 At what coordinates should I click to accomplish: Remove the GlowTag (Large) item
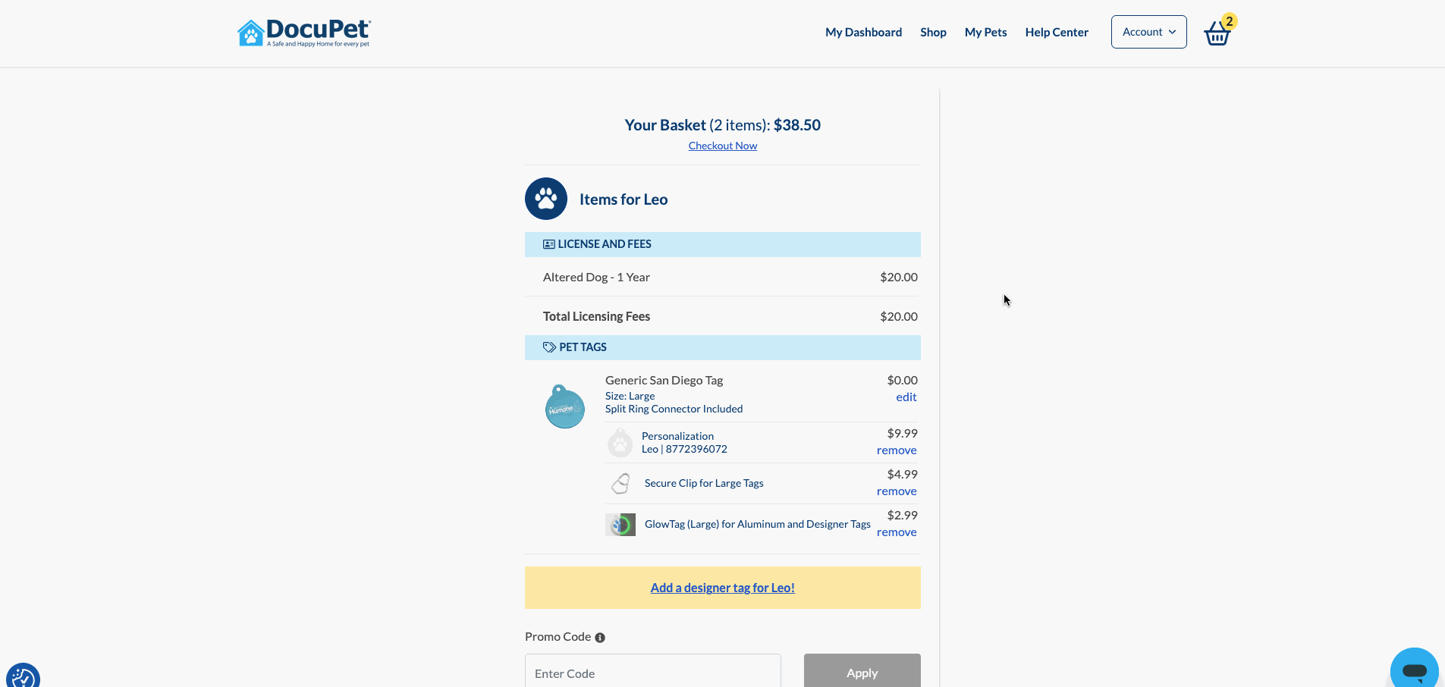tap(897, 532)
